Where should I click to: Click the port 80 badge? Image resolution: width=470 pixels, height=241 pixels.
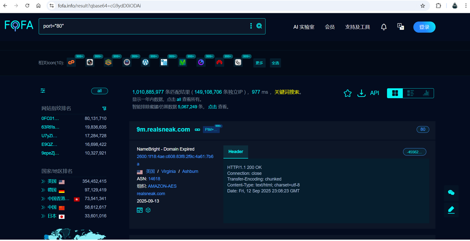pos(423,129)
